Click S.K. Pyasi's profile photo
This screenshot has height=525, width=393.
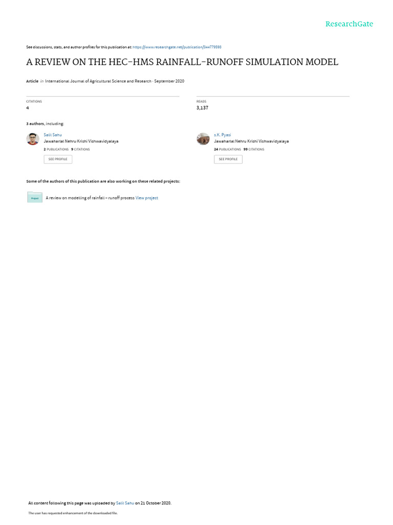coord(203,138)
